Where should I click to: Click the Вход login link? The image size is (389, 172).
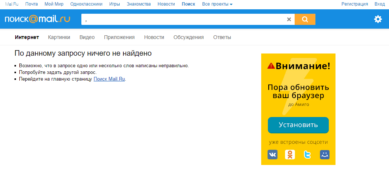coord(380,4)
